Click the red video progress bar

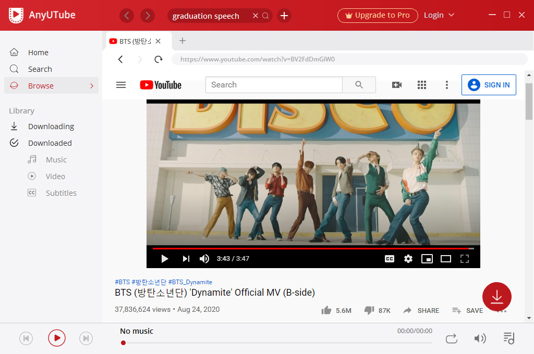tap(313, 249)
